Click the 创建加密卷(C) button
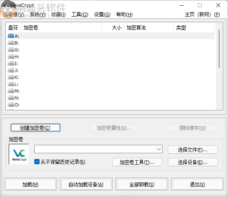 36,128
